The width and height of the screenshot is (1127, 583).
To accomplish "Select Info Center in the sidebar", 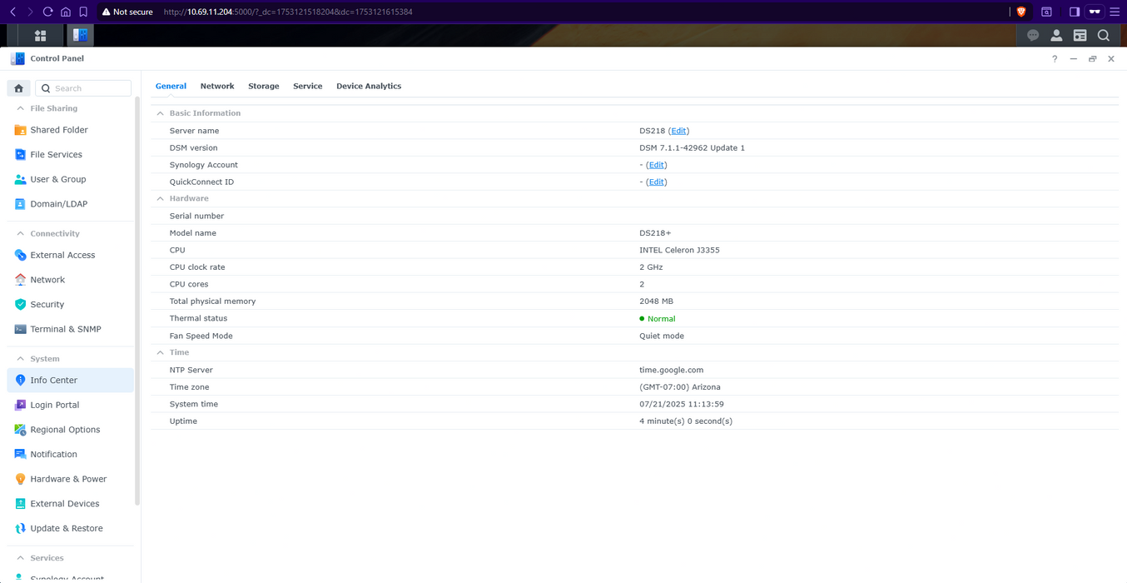I will click(70, 380).
